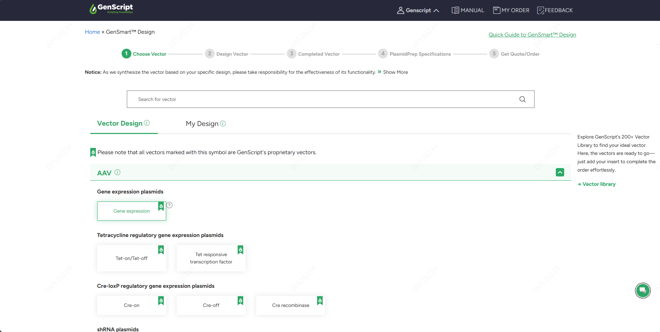Click the info icon next to AAV

click(x=117, y=172)
